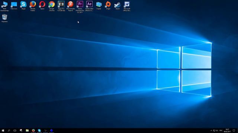Select the Vegas Pro 13.0 desktop shortcut

(61, 6)
